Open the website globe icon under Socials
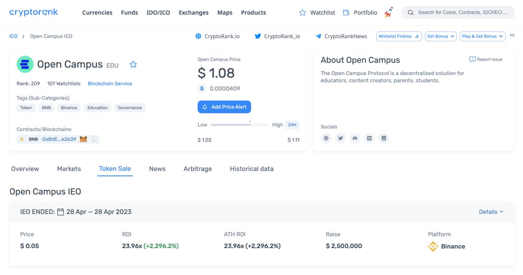Screen dimensions: 523x275 [x=326, y=138]
